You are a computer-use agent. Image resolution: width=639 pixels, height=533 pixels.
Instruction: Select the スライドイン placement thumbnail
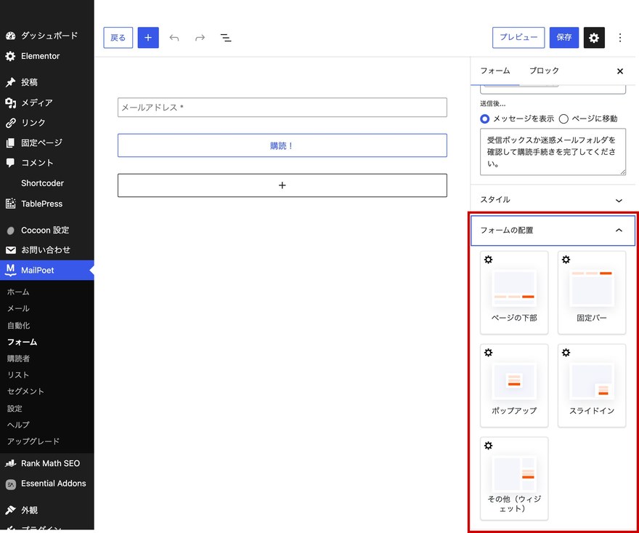point(591,385)
